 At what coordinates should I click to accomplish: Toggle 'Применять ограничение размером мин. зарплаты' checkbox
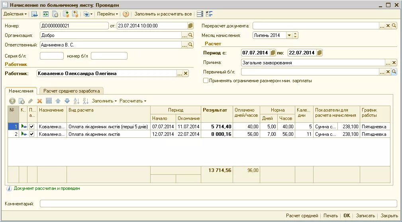[206, 81]
